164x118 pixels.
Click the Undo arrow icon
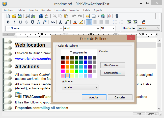point(74,16)
